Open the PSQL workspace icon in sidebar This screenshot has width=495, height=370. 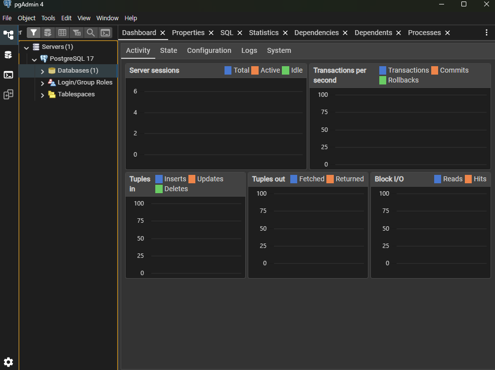[8, 75]
